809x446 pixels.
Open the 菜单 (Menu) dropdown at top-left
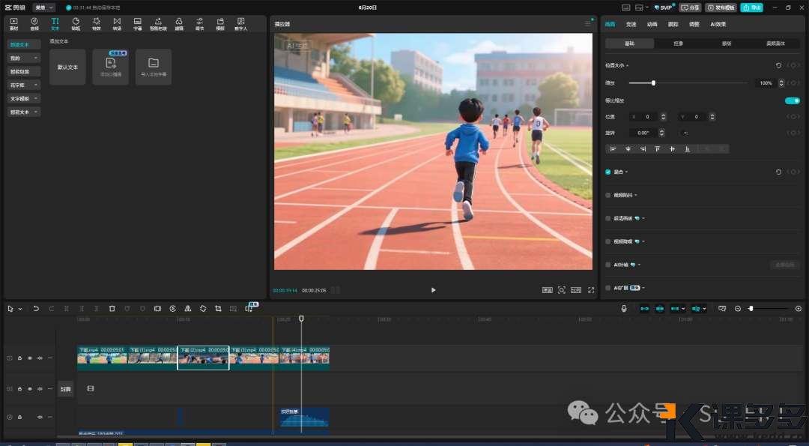click(43, 7)
